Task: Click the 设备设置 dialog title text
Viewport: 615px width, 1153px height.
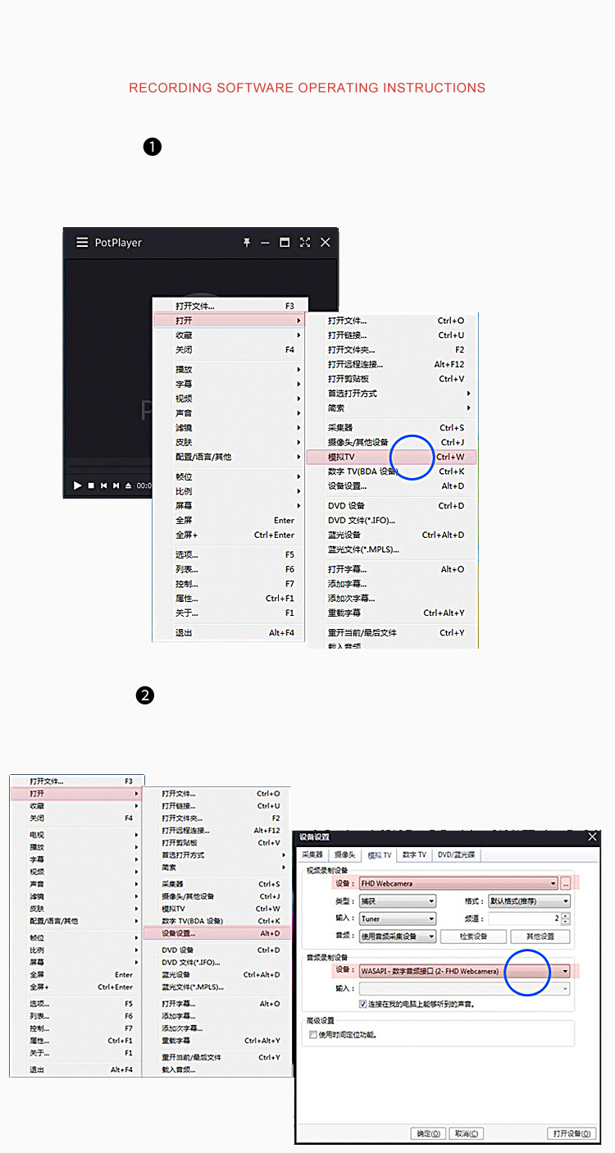Action: point(314,837)
